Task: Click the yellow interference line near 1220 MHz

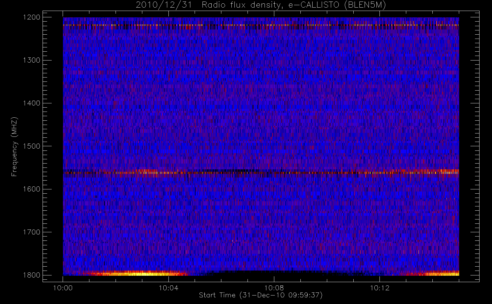Action: (x=261, y=25)
